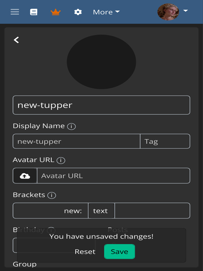
Task: Show Display Name info tooltip icon
Action: pyautogui.click(x=71, y=127)
